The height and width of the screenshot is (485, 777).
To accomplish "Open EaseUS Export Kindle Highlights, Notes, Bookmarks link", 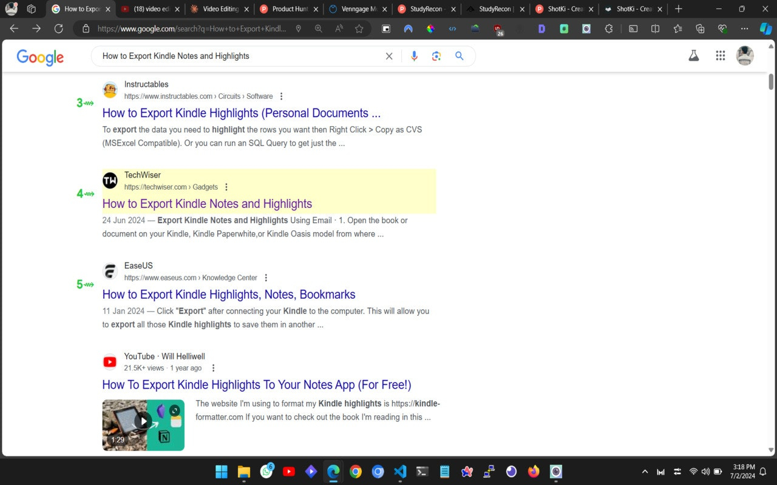I will tap(229, 294).
